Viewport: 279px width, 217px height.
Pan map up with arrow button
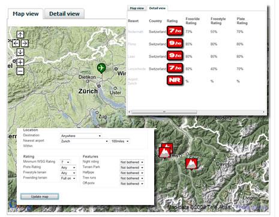tap(20, 34)
